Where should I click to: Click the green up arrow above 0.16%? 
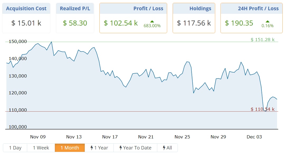click(x=267, y=21)
